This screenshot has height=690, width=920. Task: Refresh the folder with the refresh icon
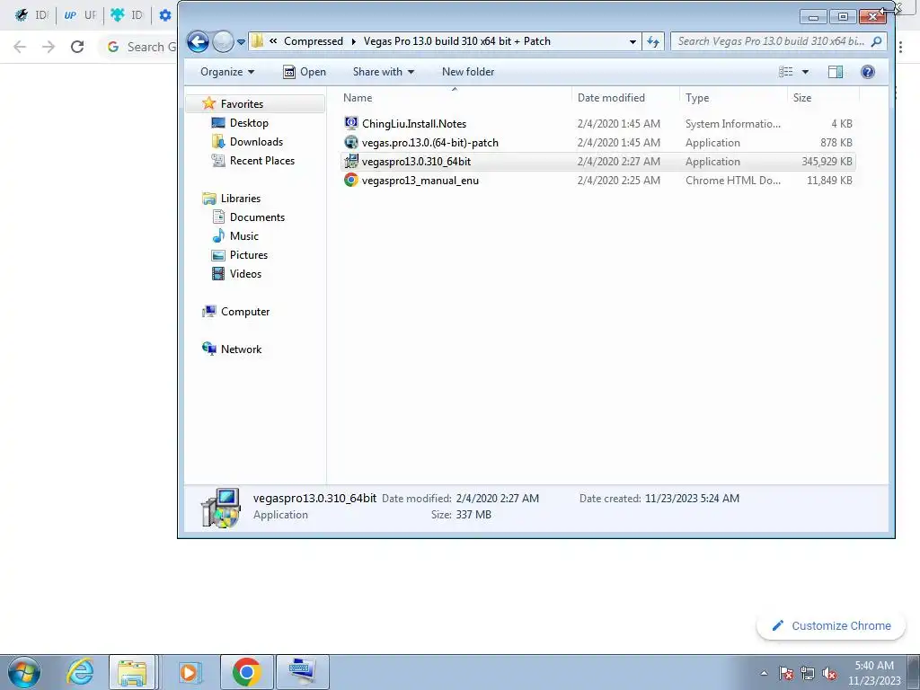pyautogui.click(x=653, y=41)
